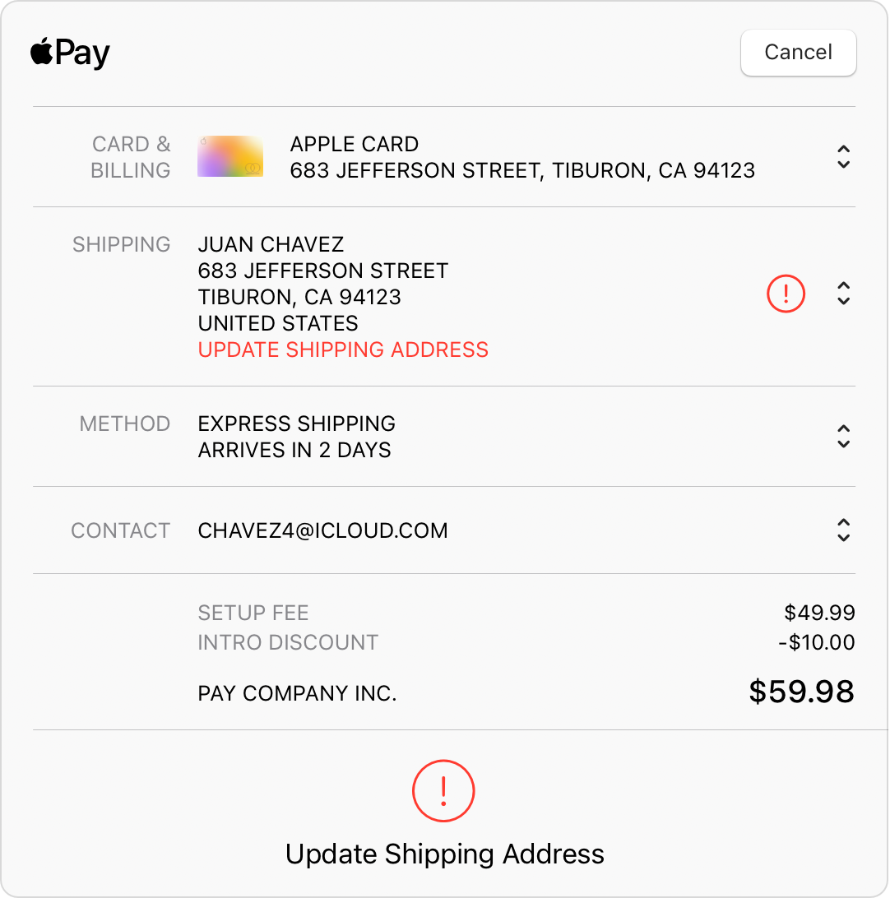Select the Juan Chavez shipping name

(271, 244)
